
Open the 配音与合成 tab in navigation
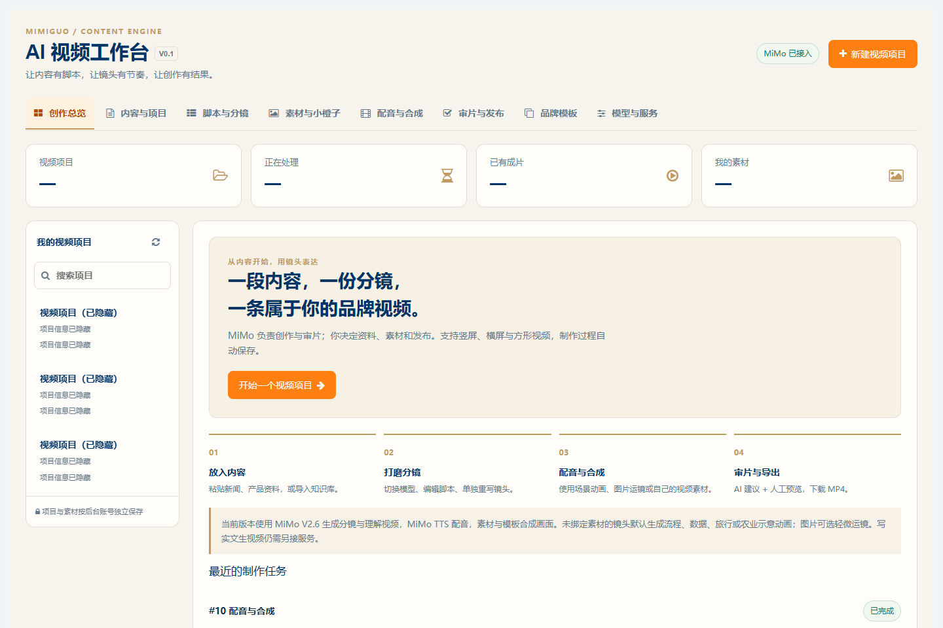tap(392, 113)
